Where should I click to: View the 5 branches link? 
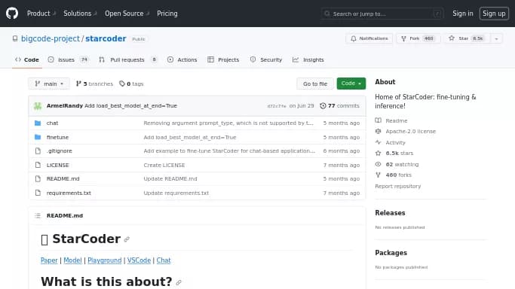[x=94, y=84]
